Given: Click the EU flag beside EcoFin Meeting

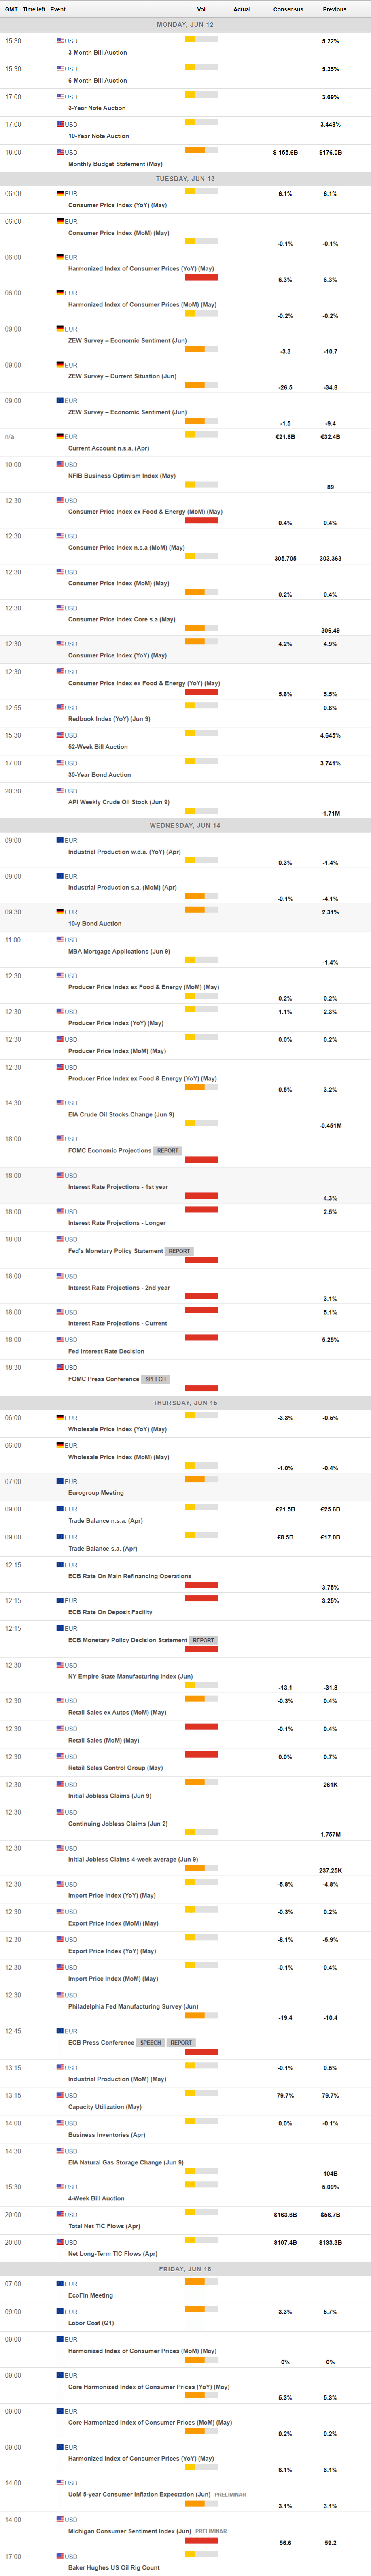Looking at the screenshot, I should pos(60,2283).
